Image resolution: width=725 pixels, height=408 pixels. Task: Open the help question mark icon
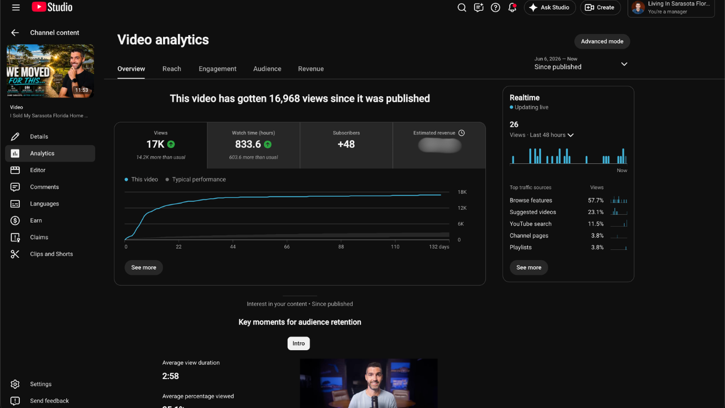[x=496, y=7]
